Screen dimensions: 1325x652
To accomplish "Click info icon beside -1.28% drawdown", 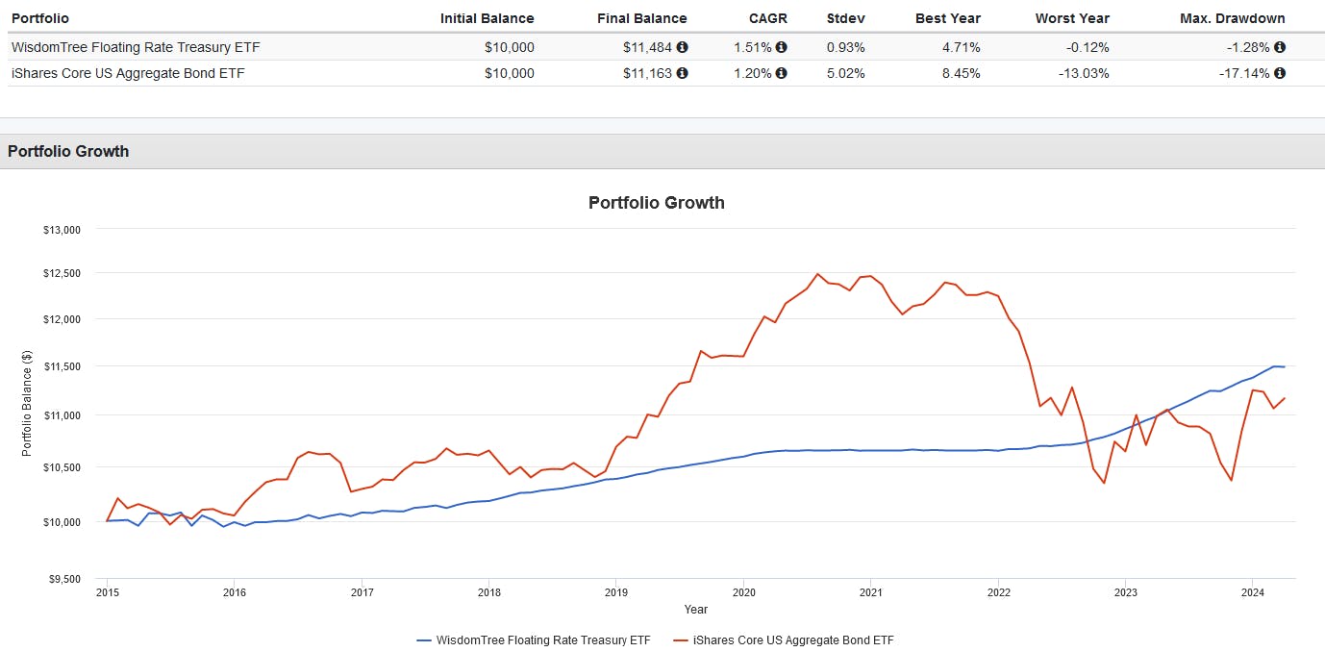I will 1280,47.
